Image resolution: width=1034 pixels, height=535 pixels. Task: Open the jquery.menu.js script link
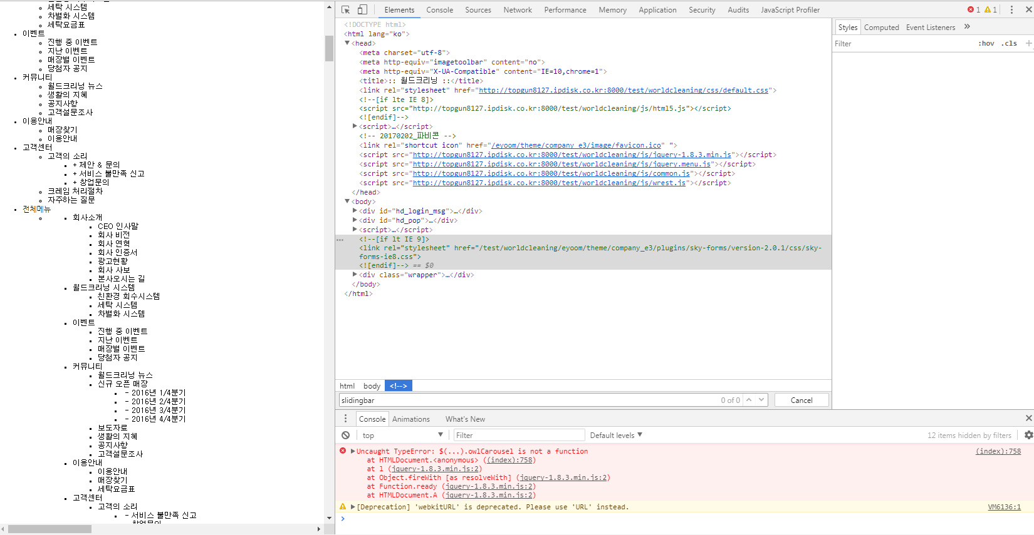(x=561, y=164)
